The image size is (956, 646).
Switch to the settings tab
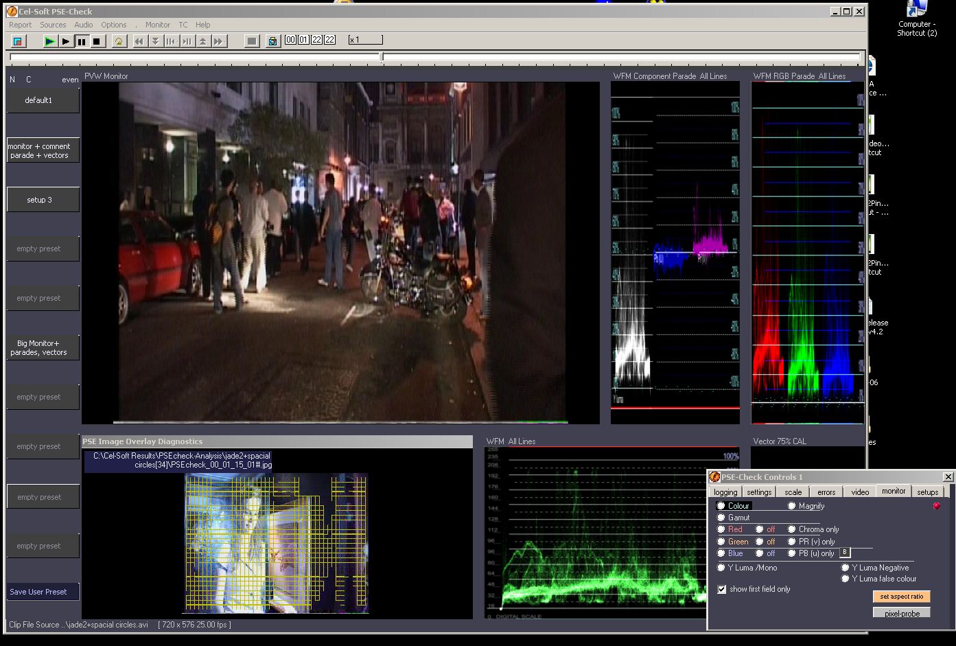pyautogui.click(x=759, y=492)
